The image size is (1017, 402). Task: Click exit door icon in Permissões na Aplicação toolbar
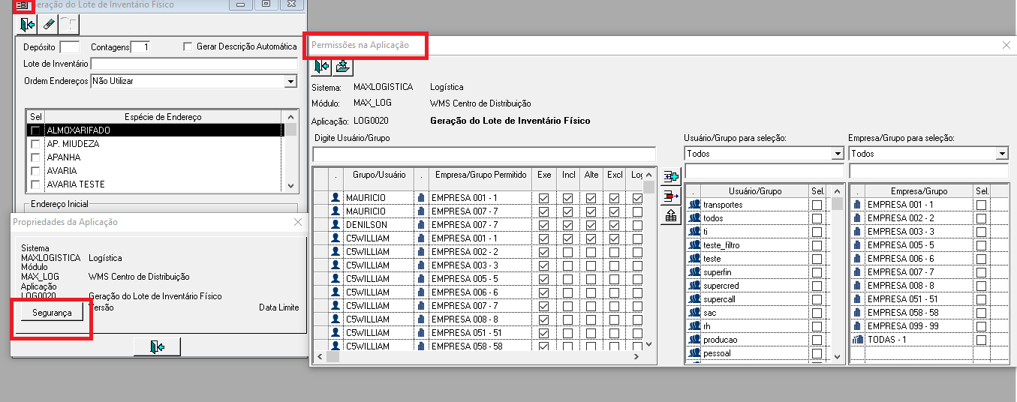[321, 67]
